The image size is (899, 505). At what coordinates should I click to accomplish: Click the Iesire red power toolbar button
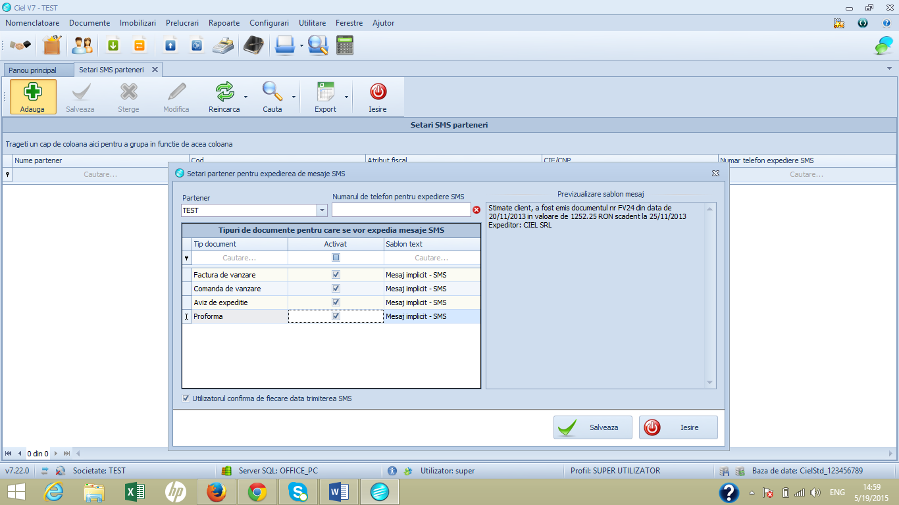point(378,97)
